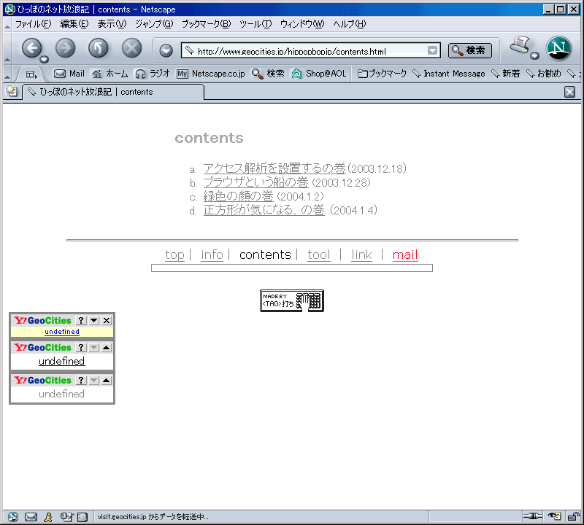Click the info navigation link

coord(212,255)
